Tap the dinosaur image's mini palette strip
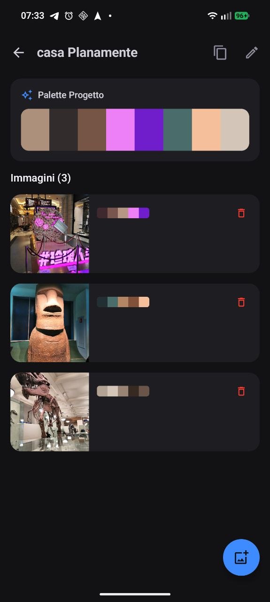Viewport: 270px width, 602px height. click(x=123, y=391)
